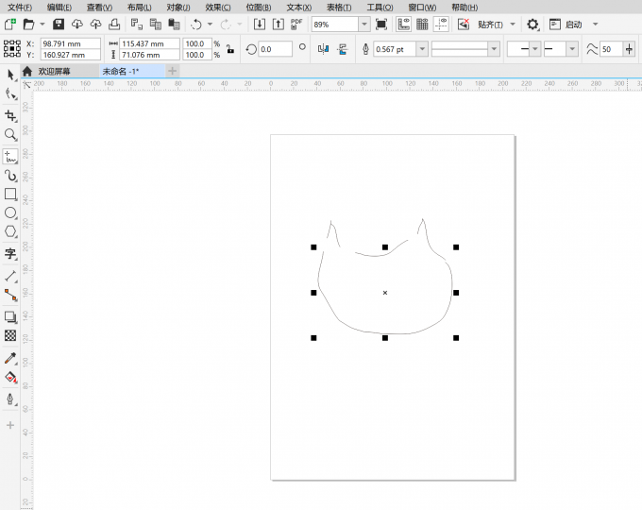Expand the Open recent dropdown arrow

pyautogui.click(x=42, y=25)
